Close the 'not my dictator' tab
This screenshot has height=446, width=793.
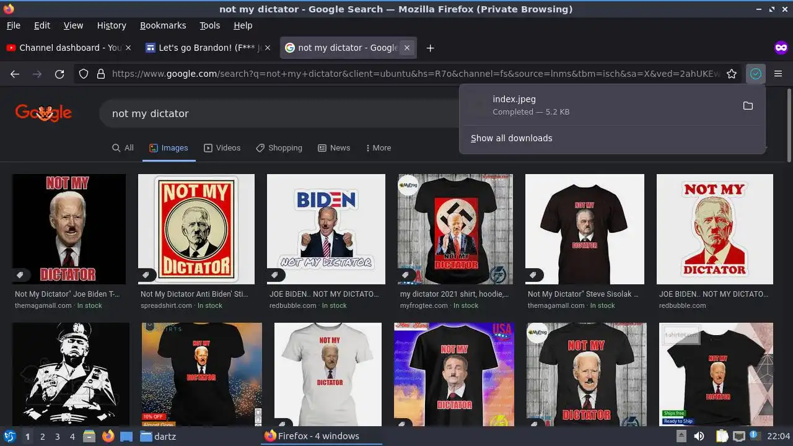pos(407,48)
